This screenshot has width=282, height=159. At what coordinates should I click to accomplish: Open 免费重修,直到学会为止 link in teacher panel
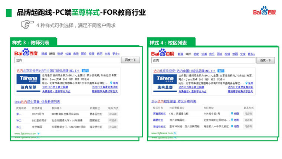point(56,91)
